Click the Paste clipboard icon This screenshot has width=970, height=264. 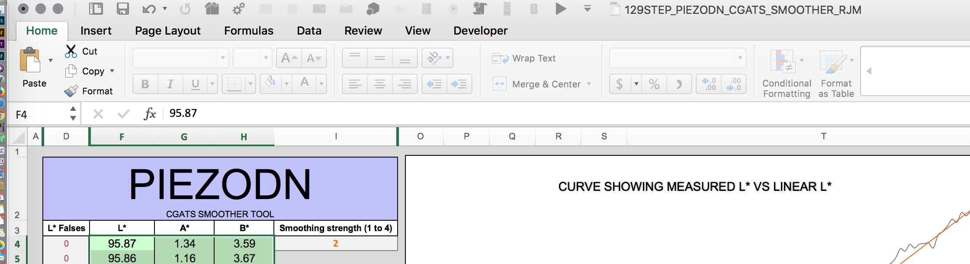coord(30,61)
